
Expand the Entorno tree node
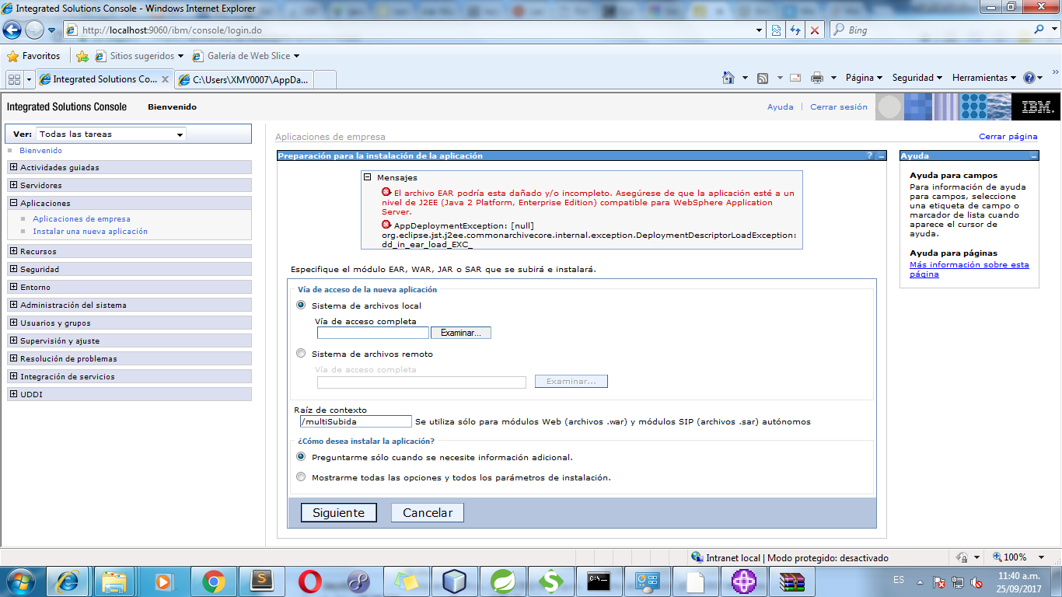pos(13,287)
